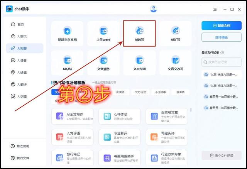The height and width of the screenshot is (169, 247).
Task: Focus the 搜索历史记录 search field
Action: point(222,62)
